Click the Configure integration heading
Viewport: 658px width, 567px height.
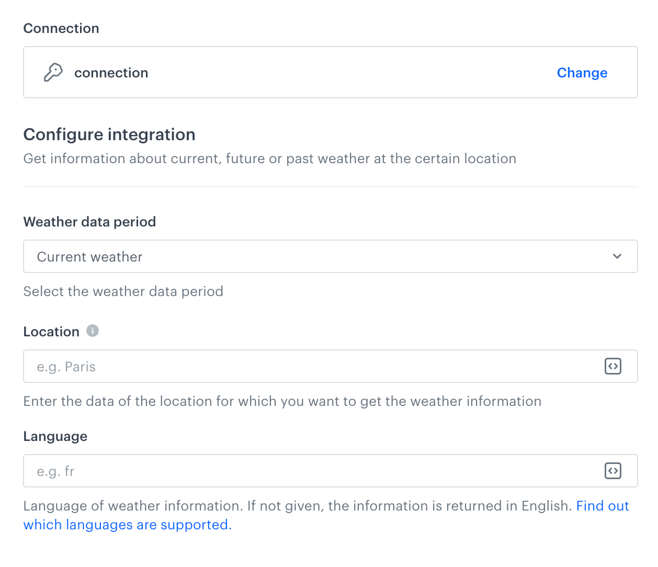pos(109,134)
